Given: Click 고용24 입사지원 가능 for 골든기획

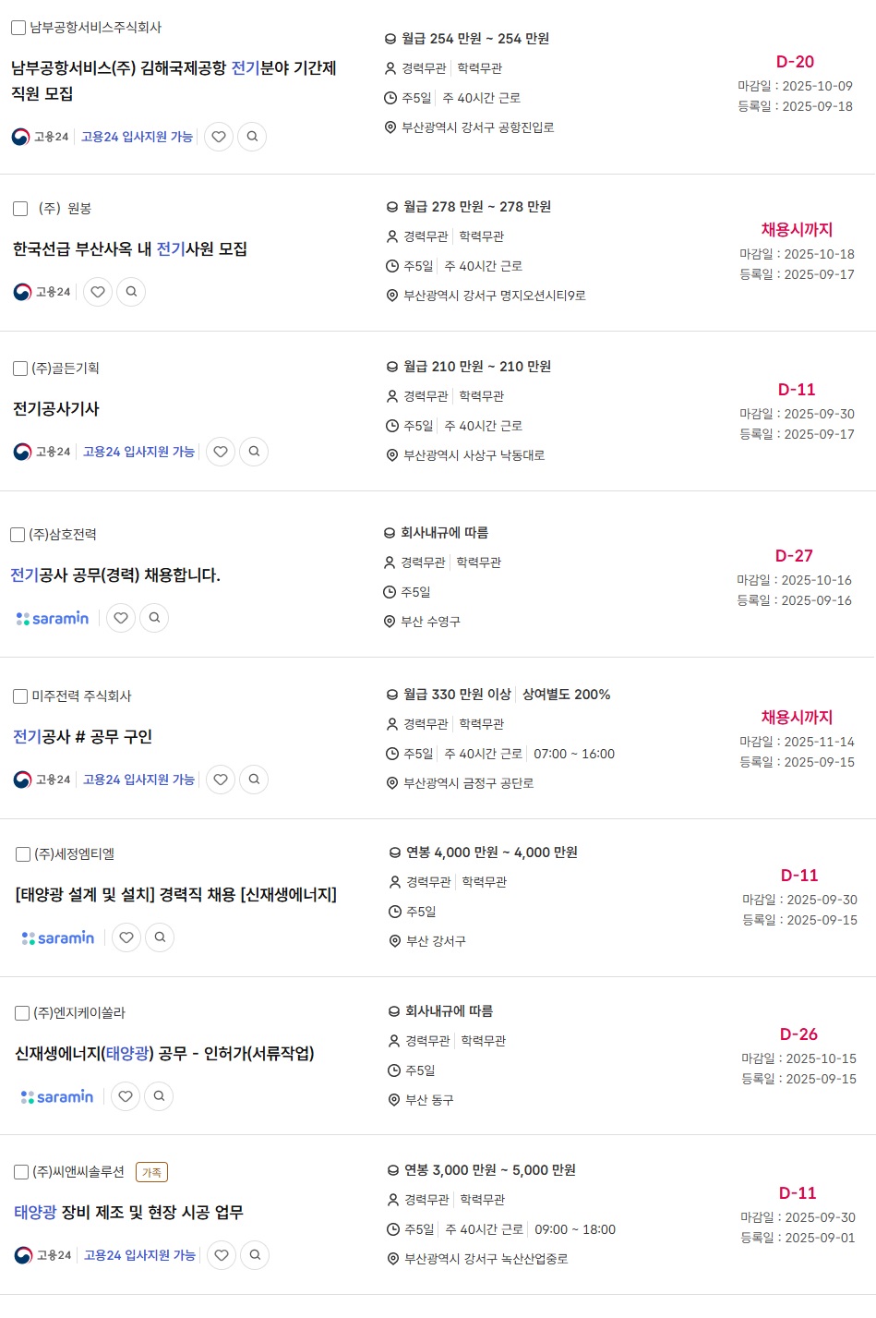Looking at the screenshot, I should [x=138, y=452].
